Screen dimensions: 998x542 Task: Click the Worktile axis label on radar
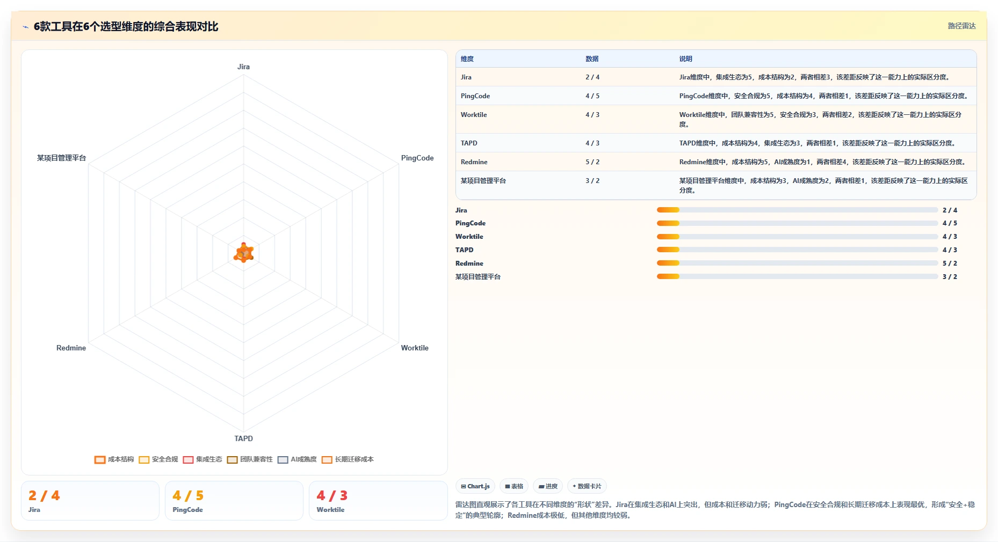pyautogui.click(x=415, y=348)
